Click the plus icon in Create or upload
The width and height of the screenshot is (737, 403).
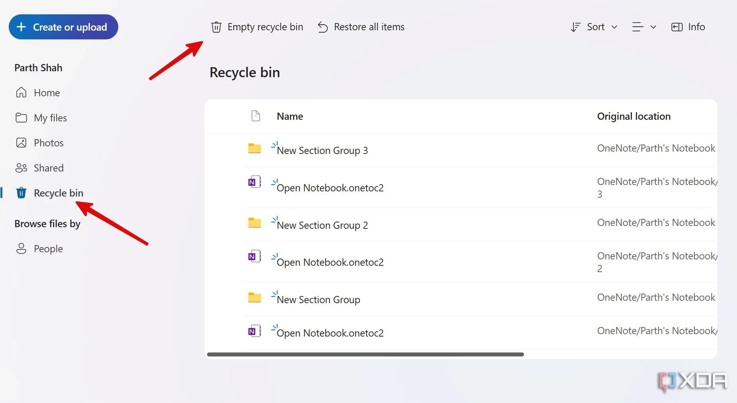pos(21,27)
